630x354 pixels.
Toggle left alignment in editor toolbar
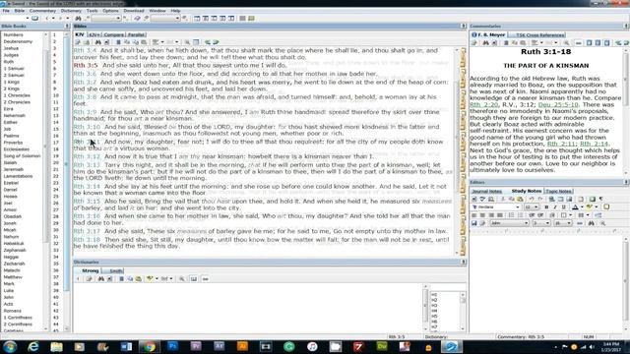pyautogui.click(x=474, y=215)
